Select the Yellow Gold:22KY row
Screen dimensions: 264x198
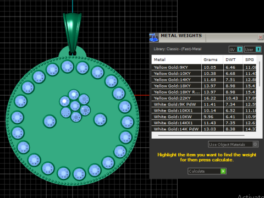[204, 98]
